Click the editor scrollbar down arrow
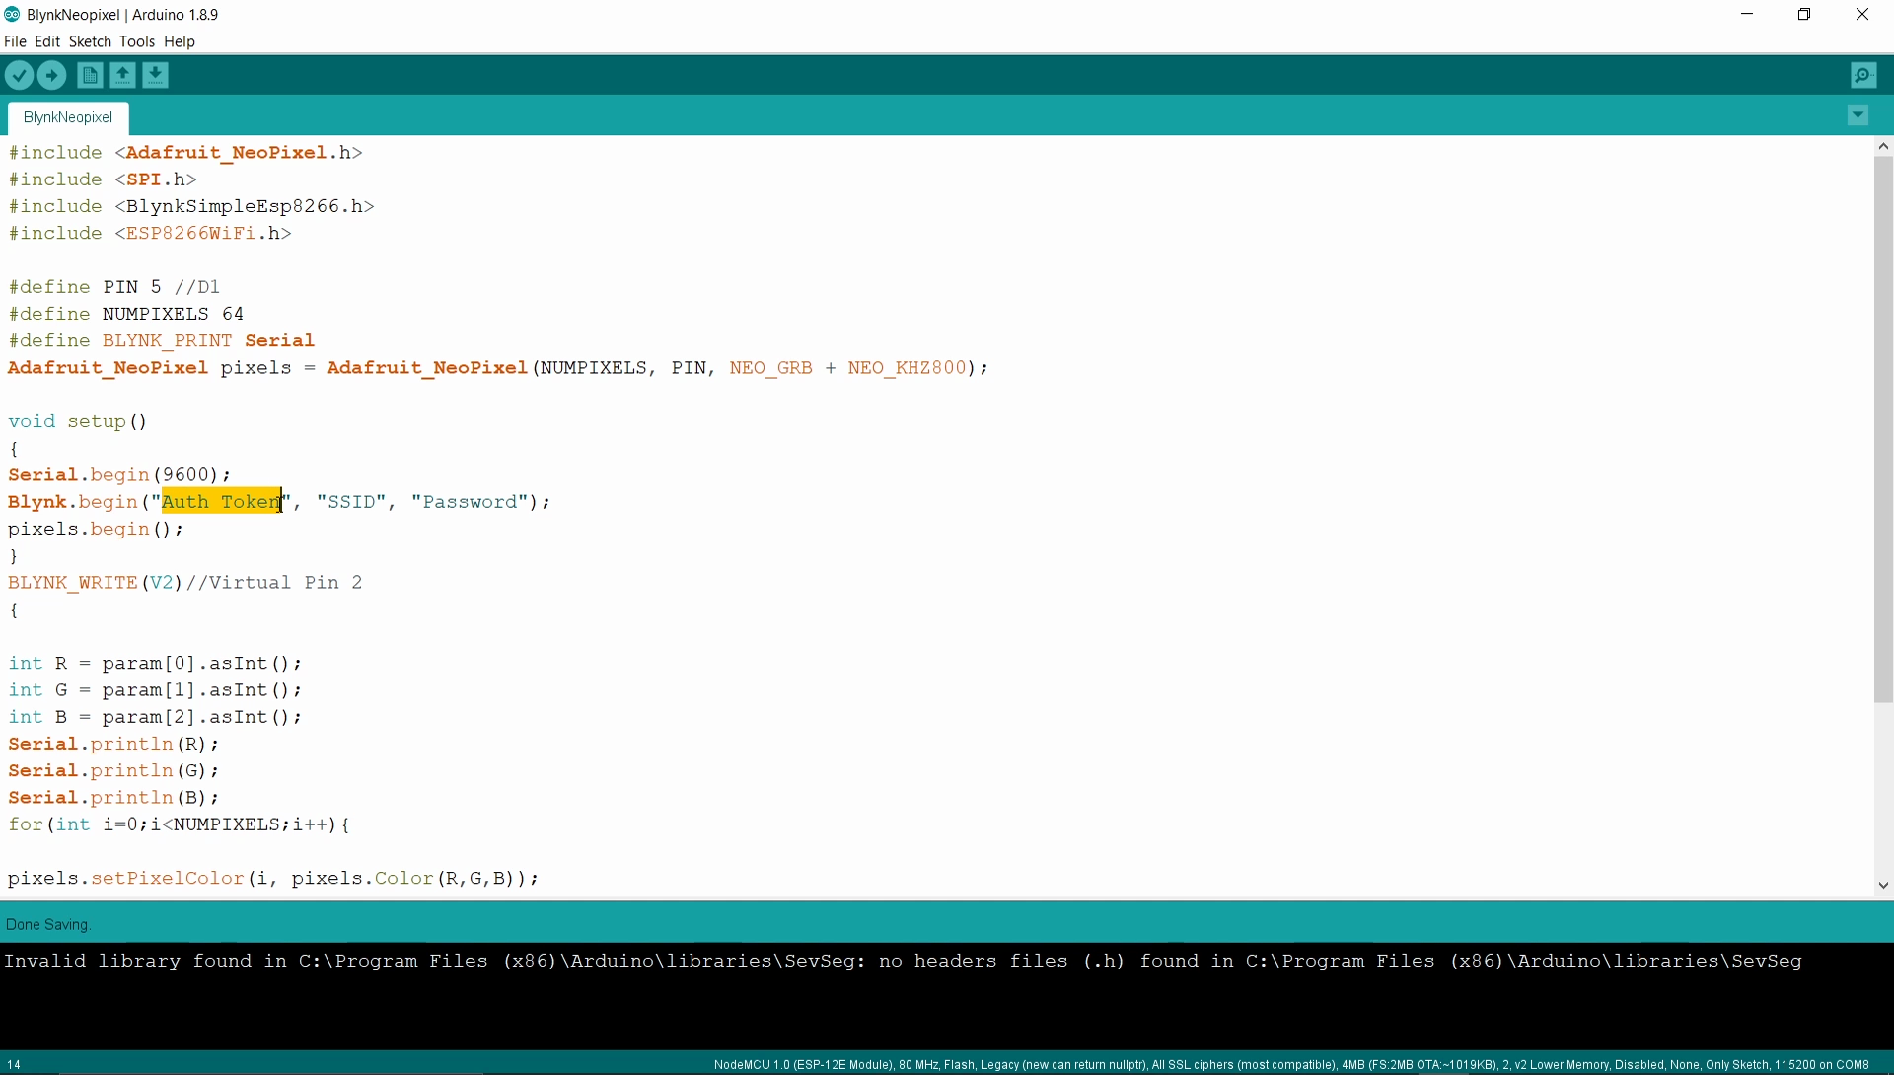This screenshot has width=1894, height=1075. click(1883, 885)
